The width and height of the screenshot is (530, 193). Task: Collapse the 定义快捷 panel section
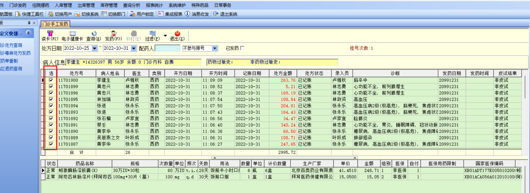[x=28, y=33]
